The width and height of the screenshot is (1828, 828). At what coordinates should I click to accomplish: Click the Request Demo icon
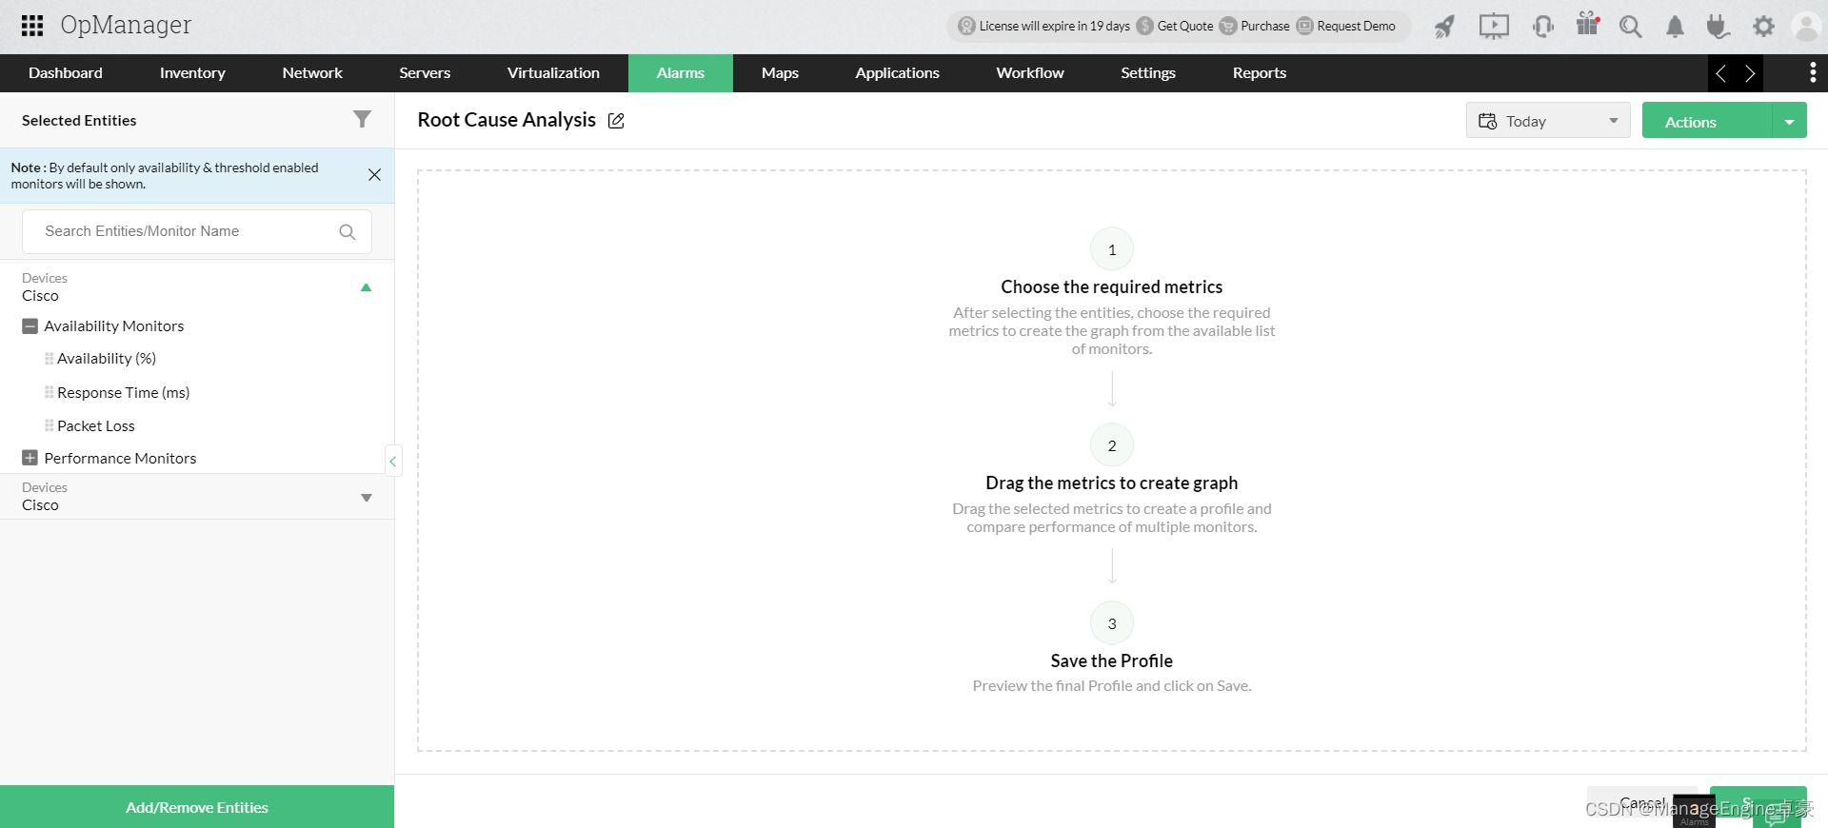pos(1304,26)
